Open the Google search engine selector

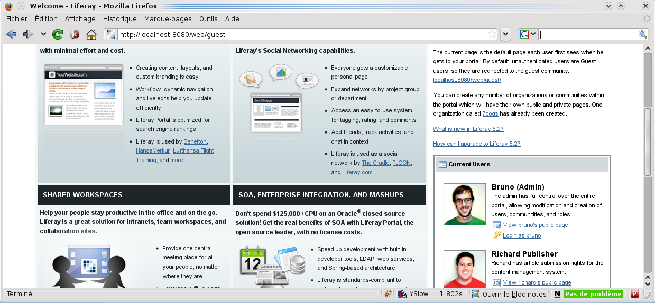528,34
